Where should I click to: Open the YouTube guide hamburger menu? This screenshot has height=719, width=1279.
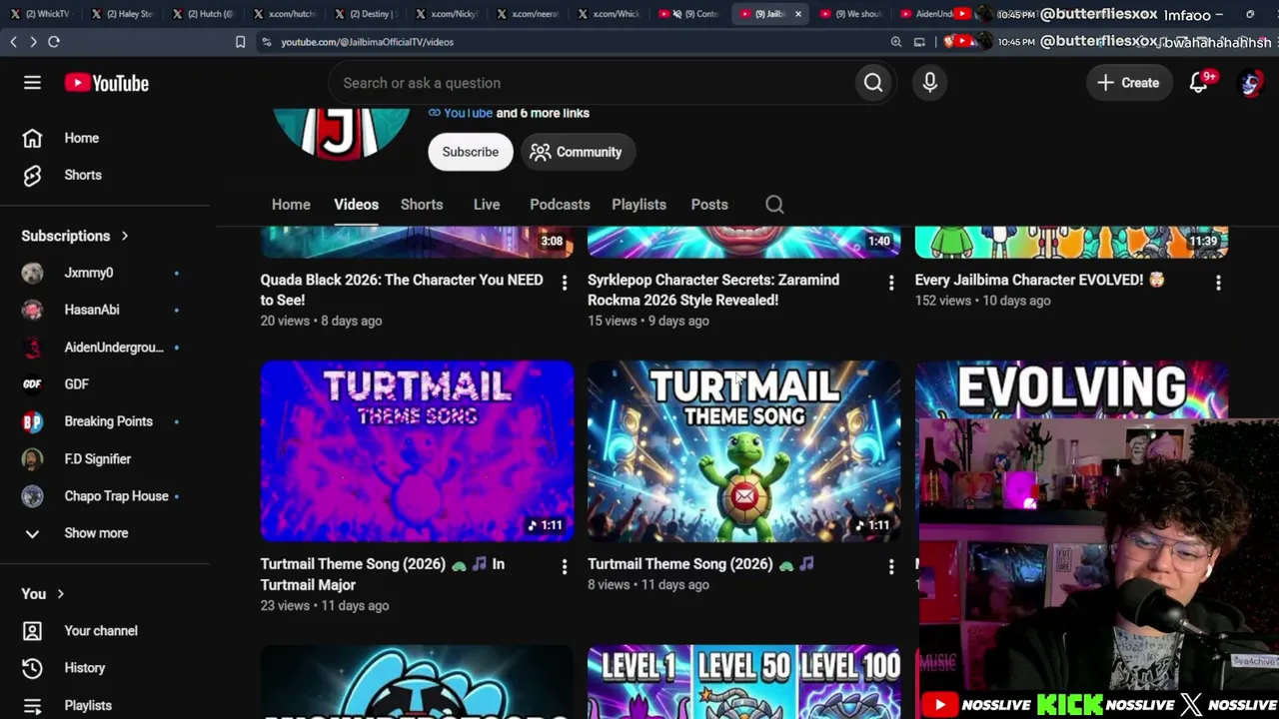pyautogui.click(x=32, y=83)
